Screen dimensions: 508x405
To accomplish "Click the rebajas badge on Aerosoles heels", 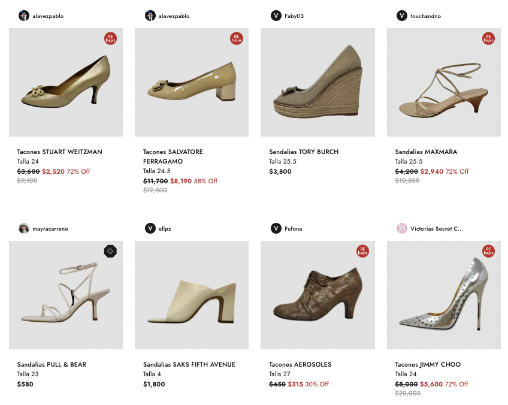I will point(362,251).
